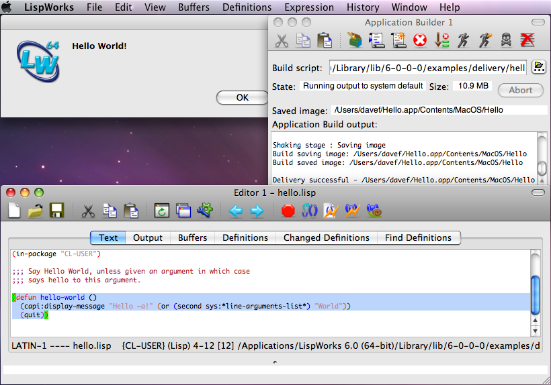551x385 pixels.
Task: Toggle the Editor window toolbar pill button
Action: tap(538, 192)
